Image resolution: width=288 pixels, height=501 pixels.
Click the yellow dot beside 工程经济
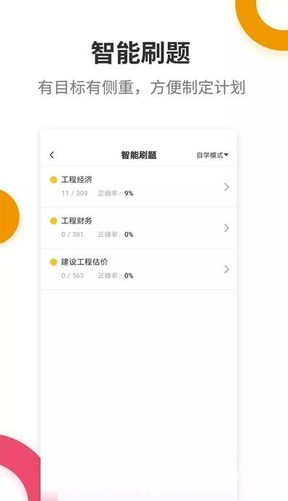click(x=54, y=180)
